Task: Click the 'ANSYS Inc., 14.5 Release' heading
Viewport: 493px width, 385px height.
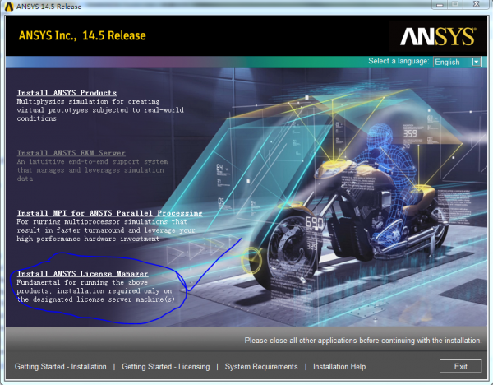Action: point(82,35)
